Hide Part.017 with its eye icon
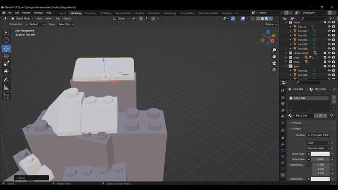338x190 pixels. [329, 31]
